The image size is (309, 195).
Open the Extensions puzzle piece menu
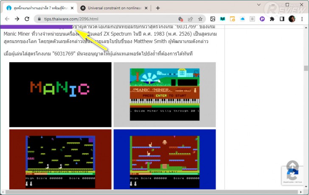[272, 19]
